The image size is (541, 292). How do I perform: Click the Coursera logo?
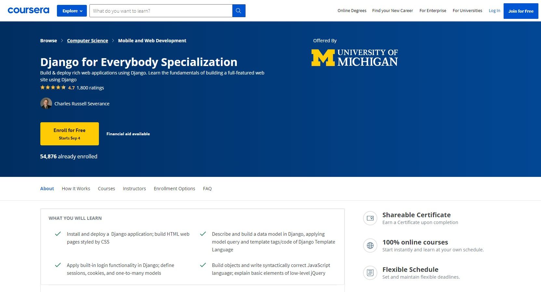tap(28, 10)
